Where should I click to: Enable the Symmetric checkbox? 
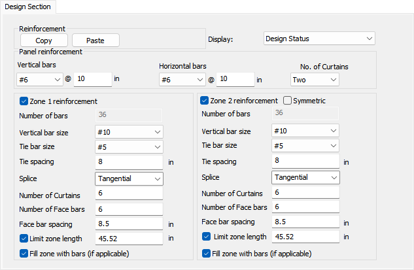(288, 101)
